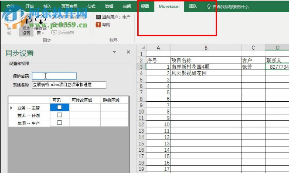
Task: Open the 同步设置 pane options dropdown arrow
Action: 115,52
